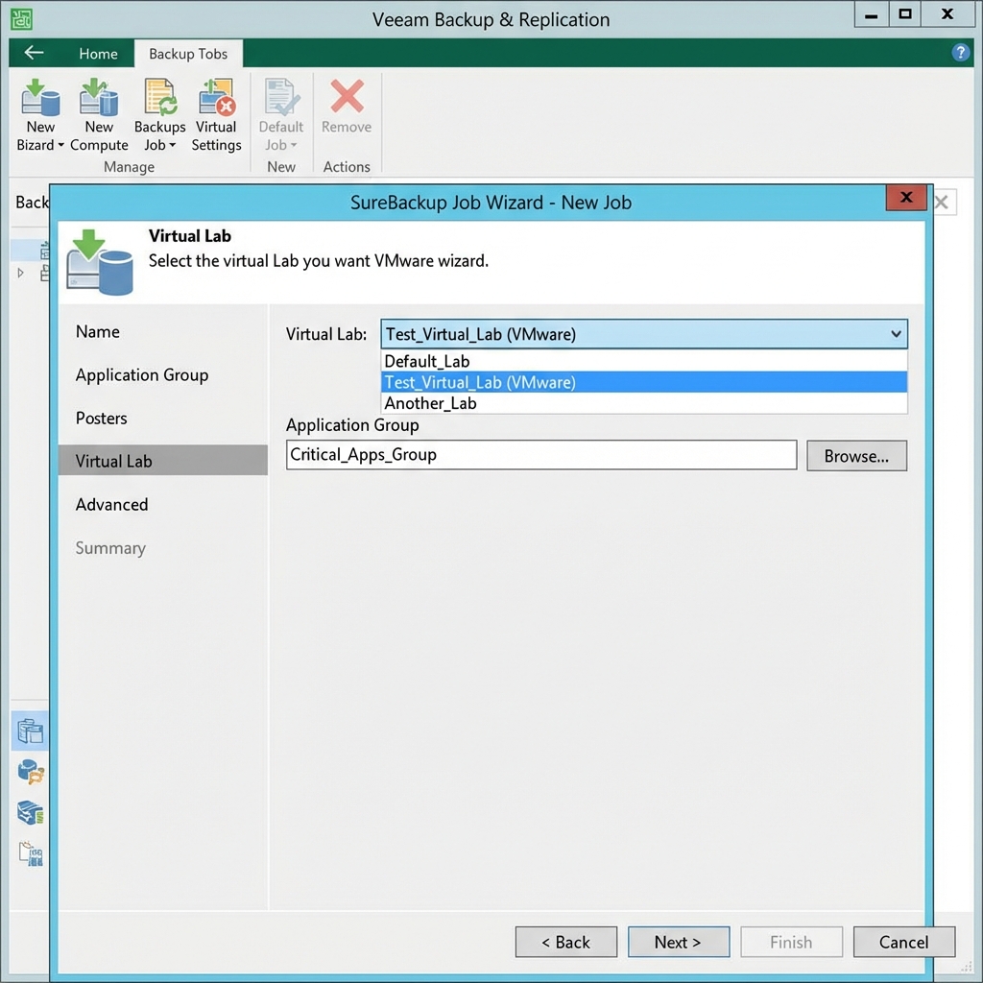983x983 pixels.
Task: Click the bottom sidebar history icon
Action: click(x=29, y=853)
